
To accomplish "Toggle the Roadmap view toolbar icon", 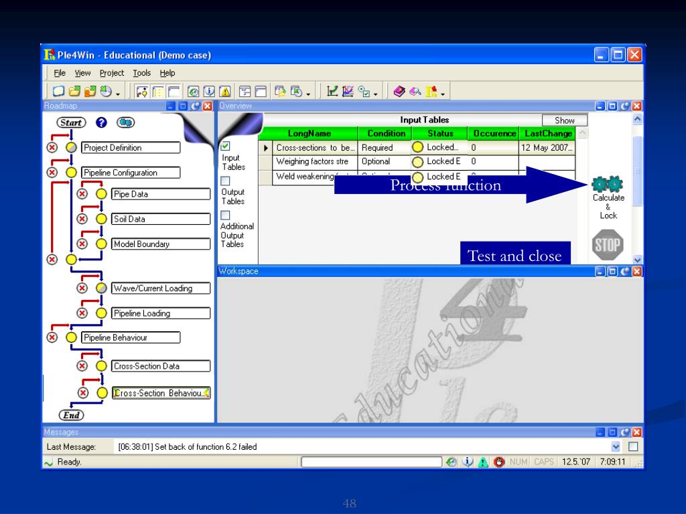I will (x=142, y=91).
